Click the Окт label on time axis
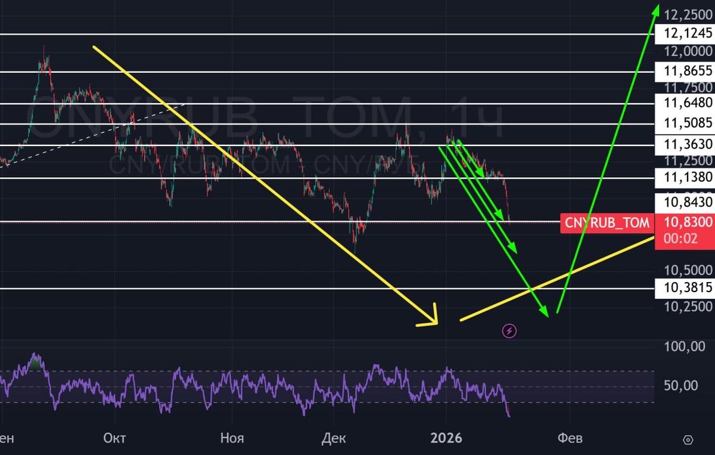 point(114,438)
